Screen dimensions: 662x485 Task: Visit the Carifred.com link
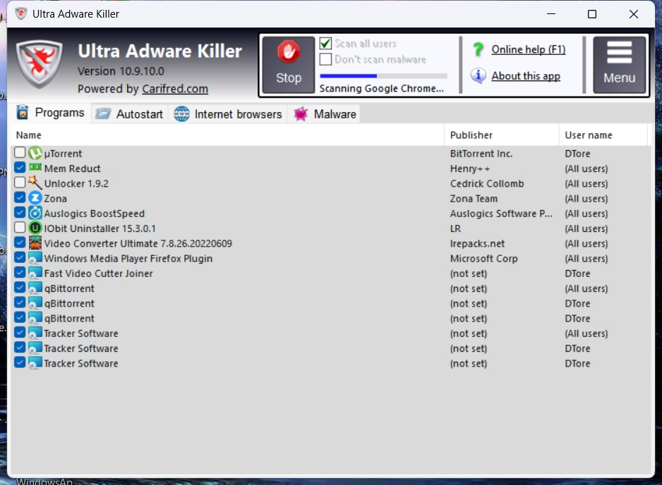(175, 89)
